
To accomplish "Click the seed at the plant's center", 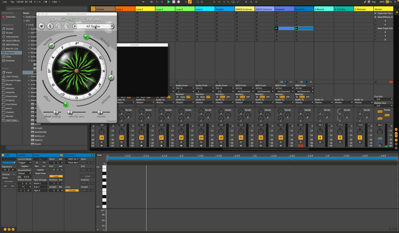I will pyautogui.click(x=77, y=71).
